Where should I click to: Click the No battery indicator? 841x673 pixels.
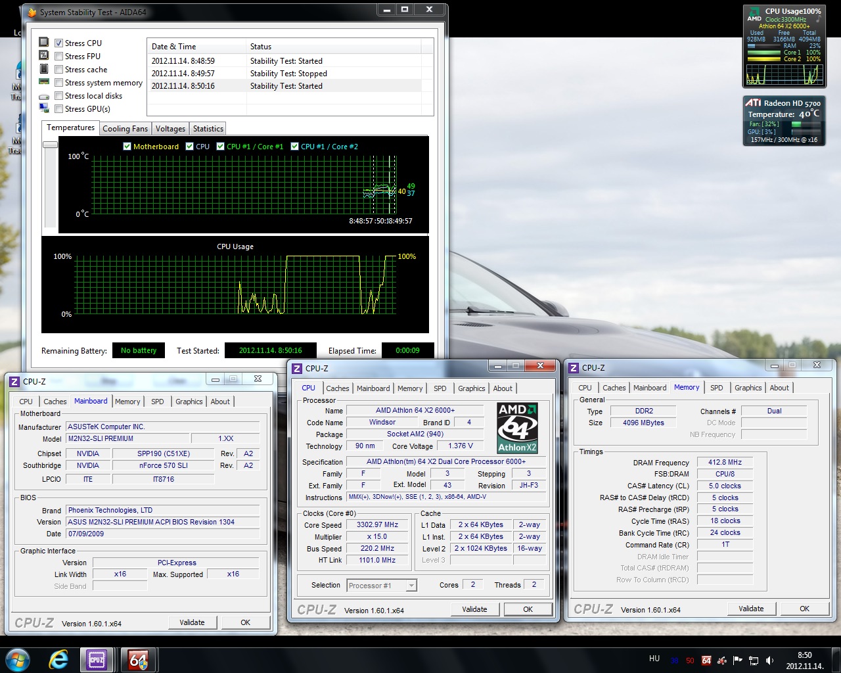tap(139, 350)
